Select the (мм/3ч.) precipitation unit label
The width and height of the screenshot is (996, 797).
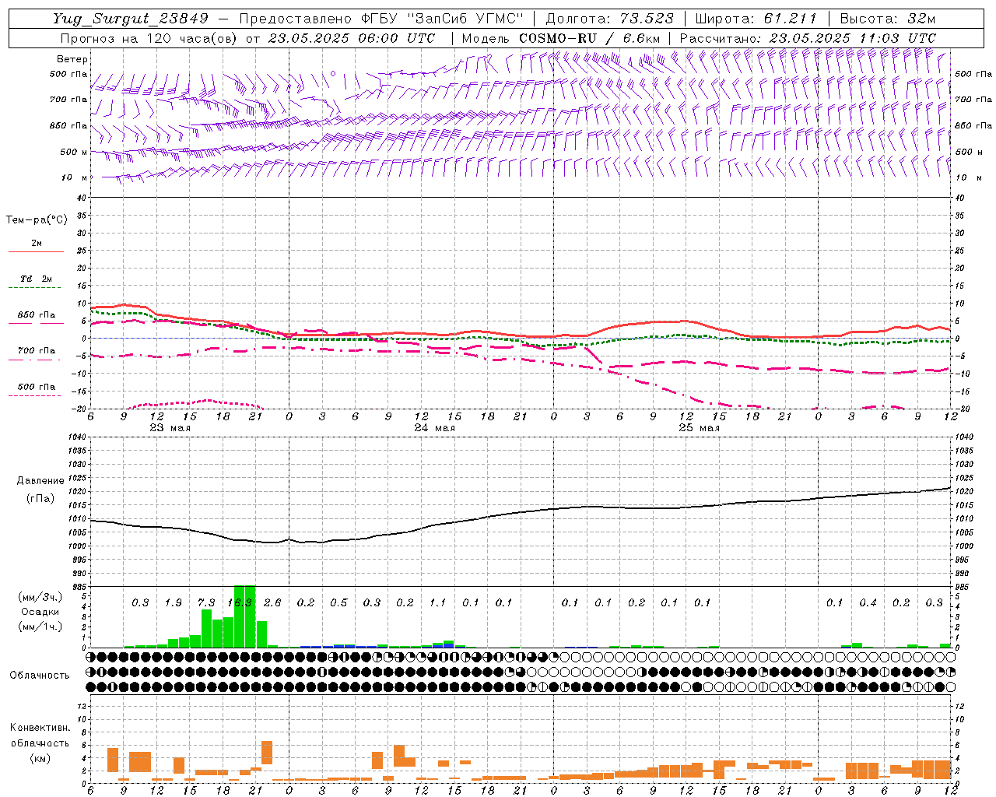click(40, 597)
